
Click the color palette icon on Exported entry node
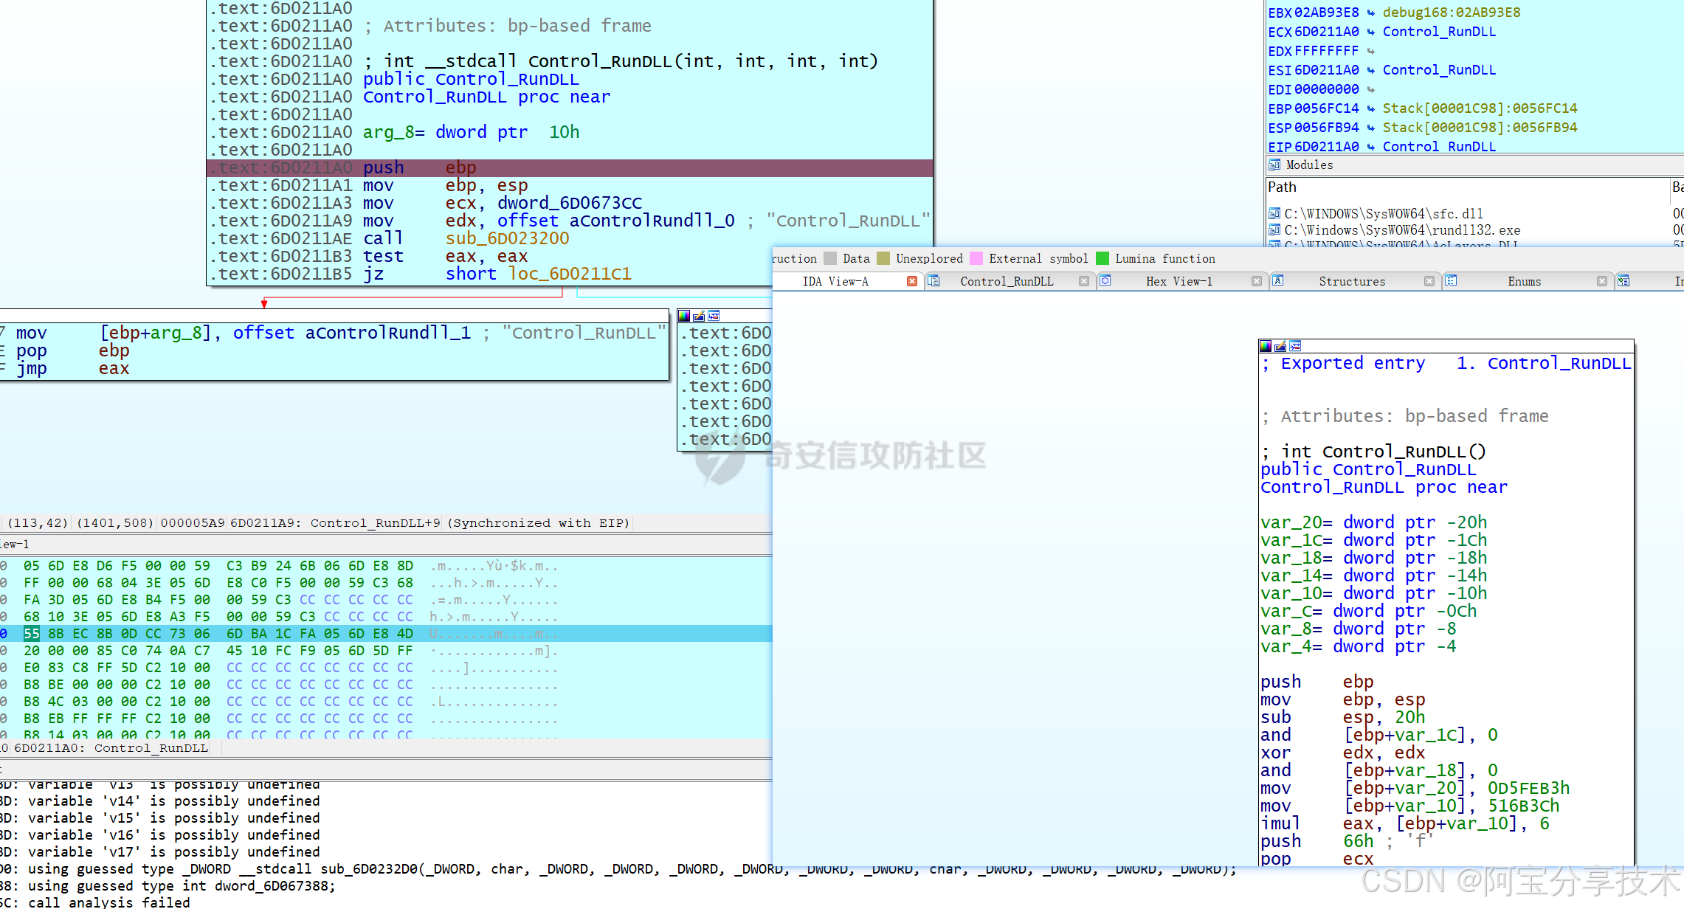[1266, 346]
